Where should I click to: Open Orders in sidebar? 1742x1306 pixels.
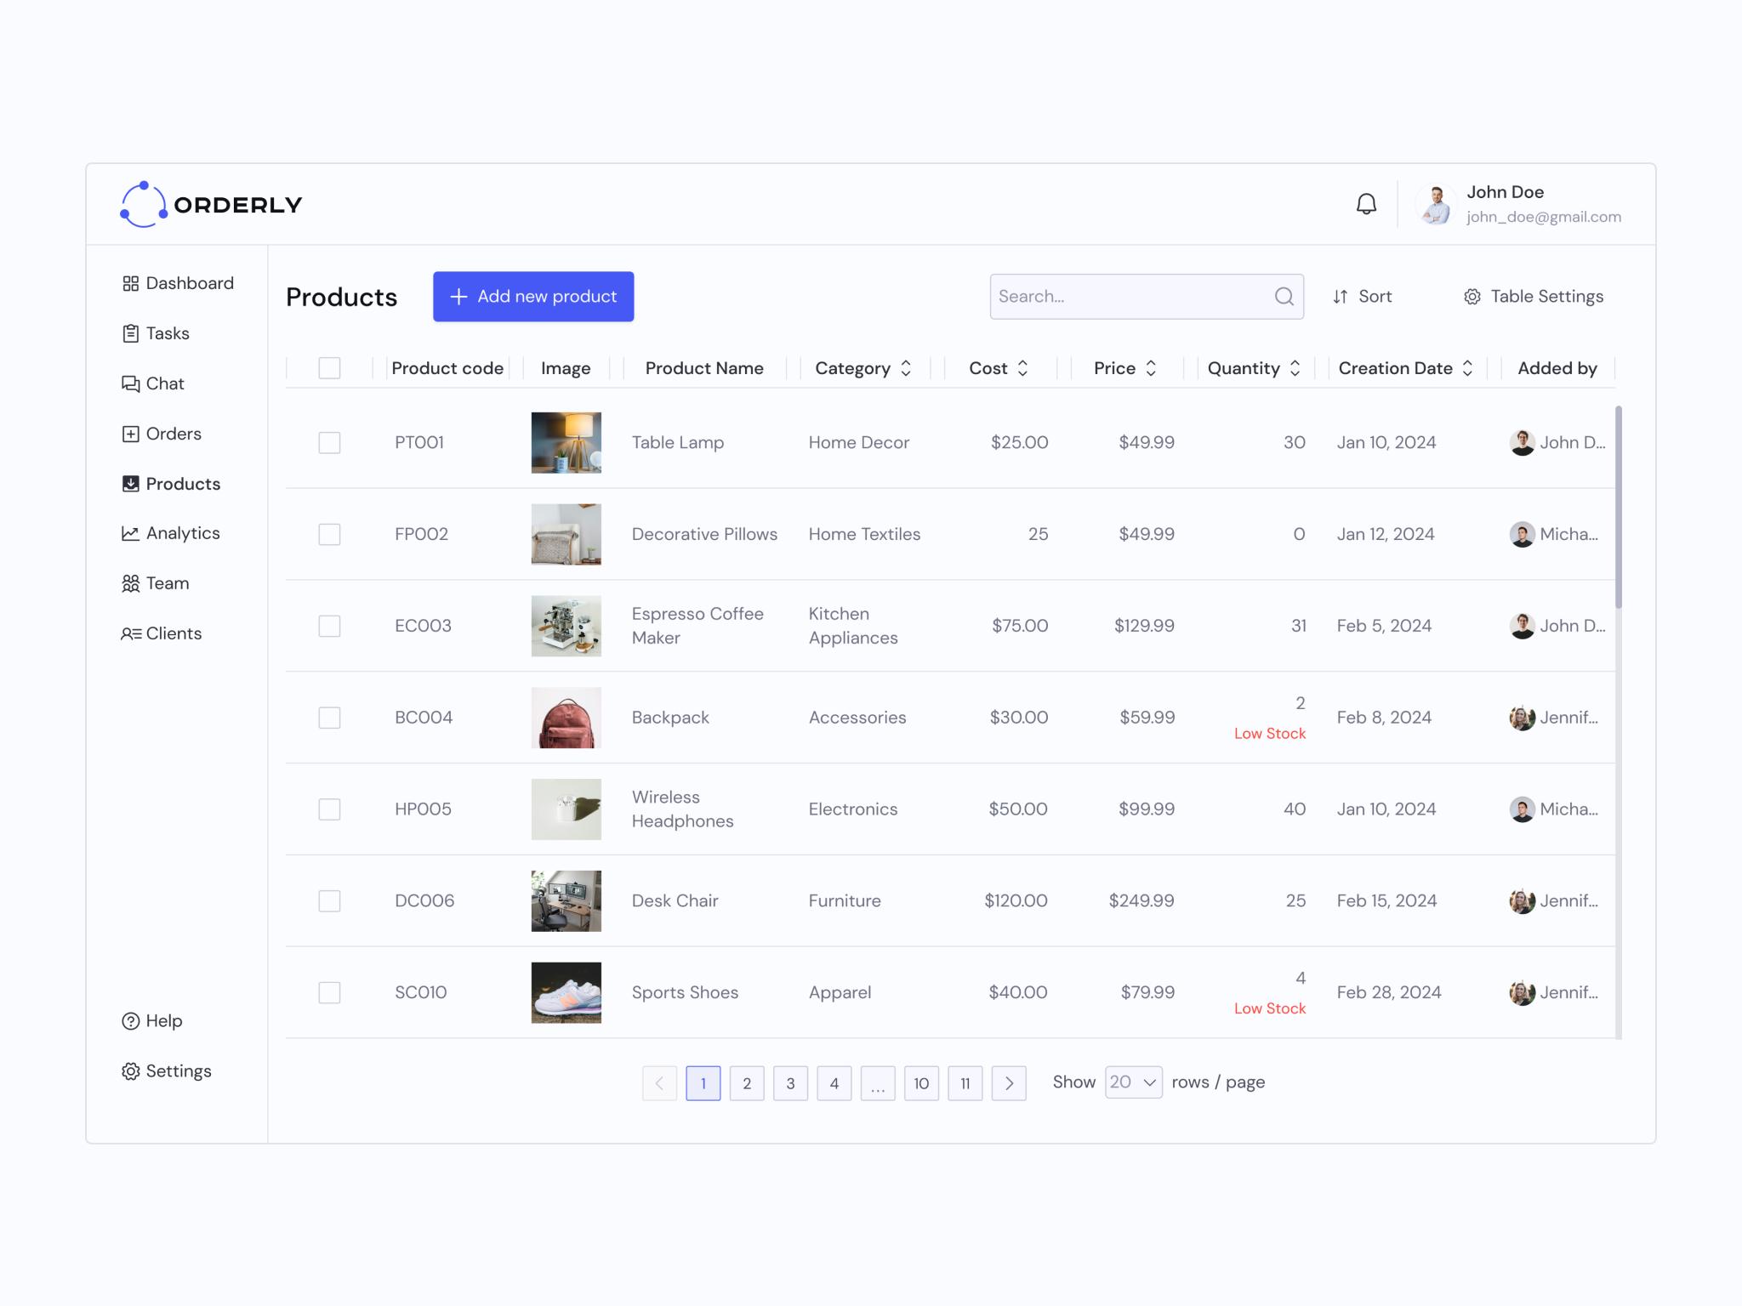[162, 434]
